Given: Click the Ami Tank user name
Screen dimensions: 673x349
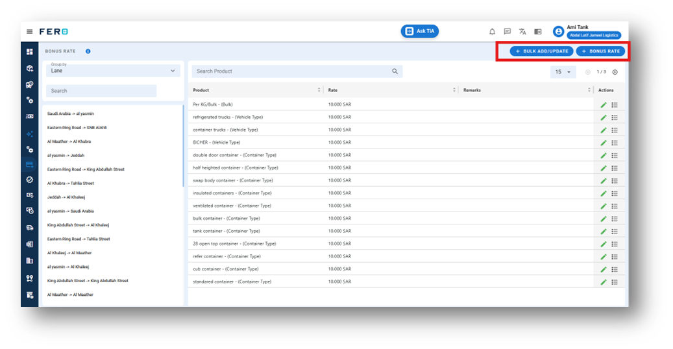Looking at the screenshot, I should tap(578, 27).
